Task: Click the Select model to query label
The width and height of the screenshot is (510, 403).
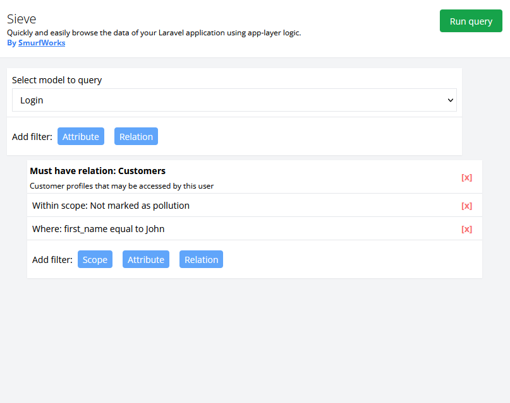Action: point(57,80)
